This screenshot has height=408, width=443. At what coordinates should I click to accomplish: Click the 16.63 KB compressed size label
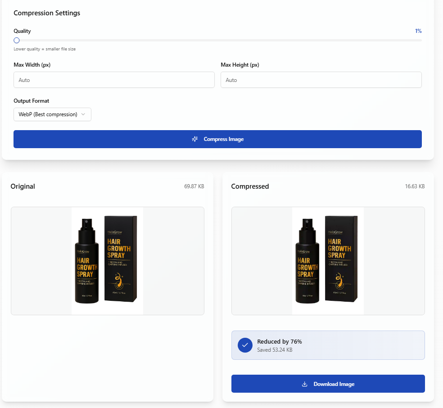(x=415, y=186)
